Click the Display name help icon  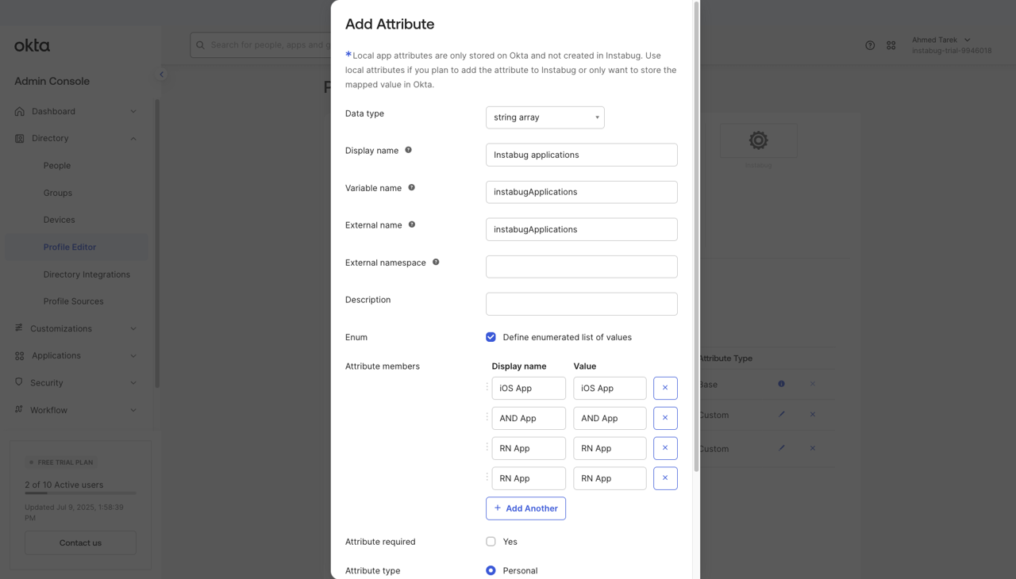point(409,150)
